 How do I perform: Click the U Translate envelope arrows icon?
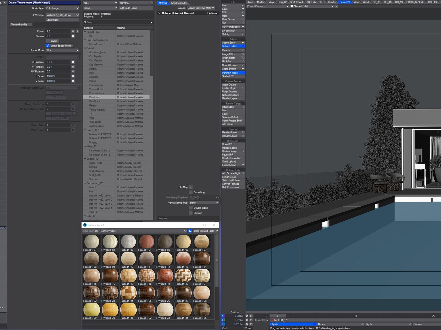point(73,62)
